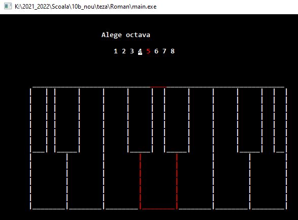Play the first white piano key
Screen dimensions: 298x220
pyautogui.click(x=49, y=181)
